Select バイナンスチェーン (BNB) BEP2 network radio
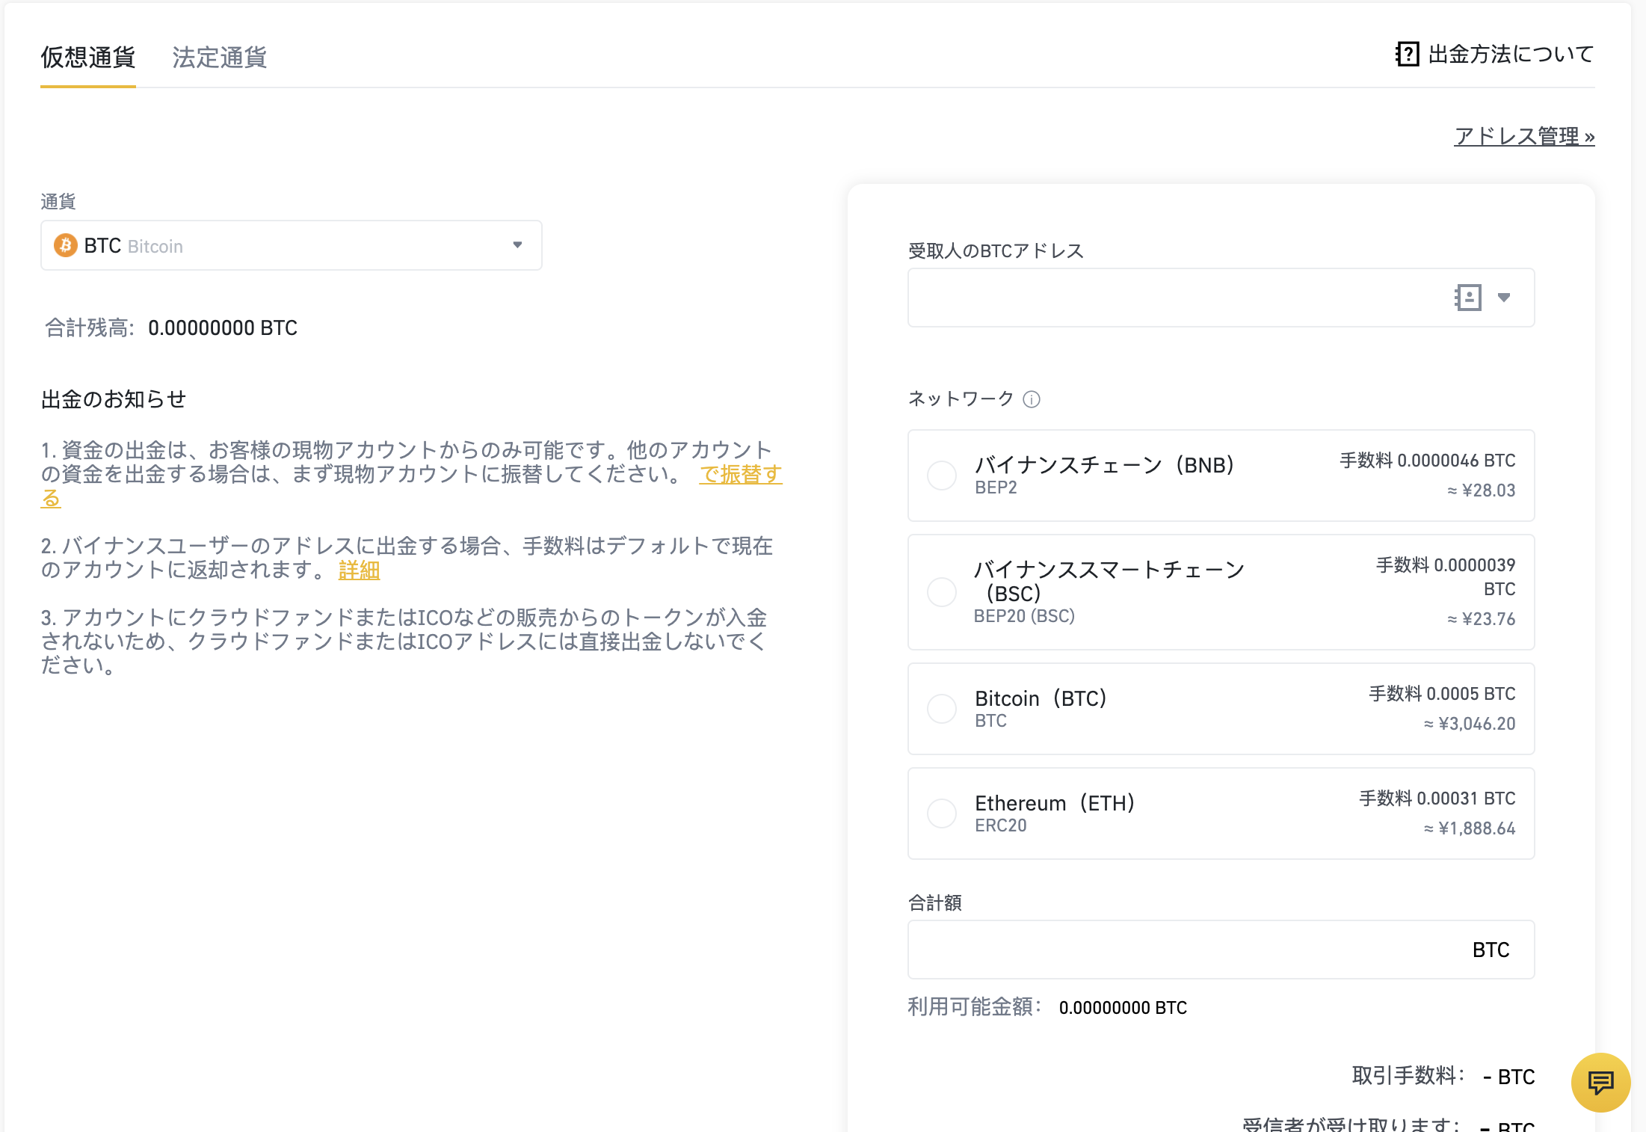The height and width of the screenshot is (1132, 1646). [942, 476]
